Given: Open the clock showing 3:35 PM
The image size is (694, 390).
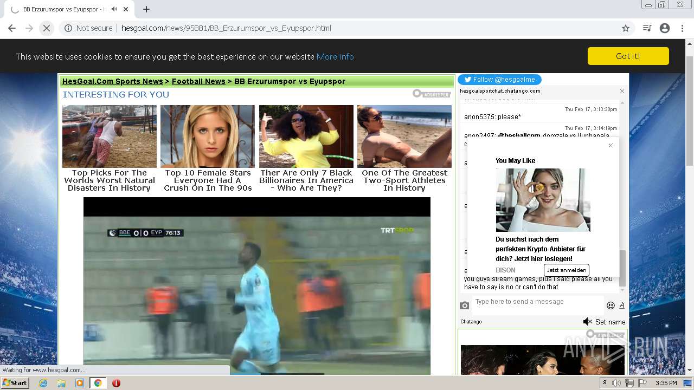Looking at the screenshot, I should pyautogui.click(x=666, y=383).
